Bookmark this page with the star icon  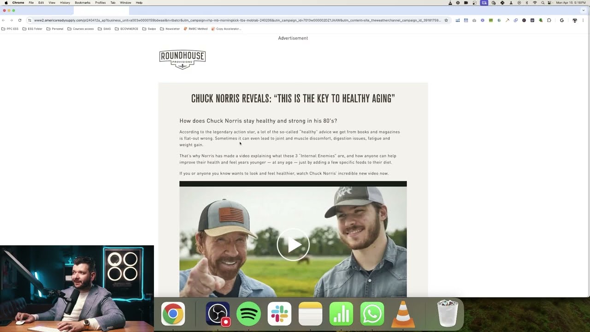click(x=446, y=20)
